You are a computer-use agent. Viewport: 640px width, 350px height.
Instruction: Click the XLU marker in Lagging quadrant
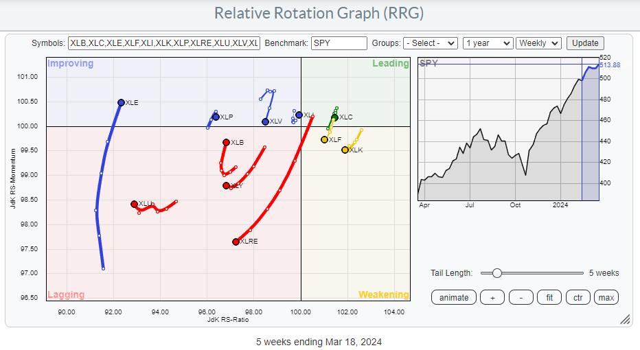click(x=135, y=204)
